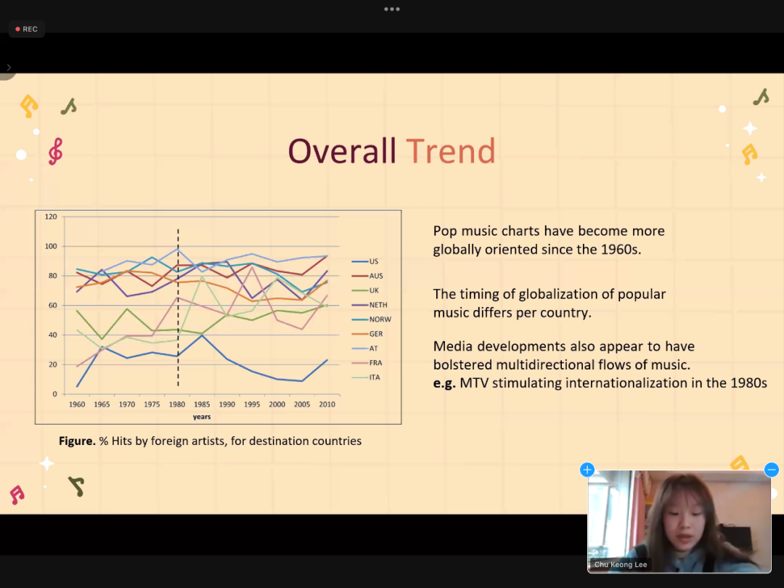Click the line about MTV stimulating internationalization
This screenshot has height=588, width=784.
click(x=600, y=383)
